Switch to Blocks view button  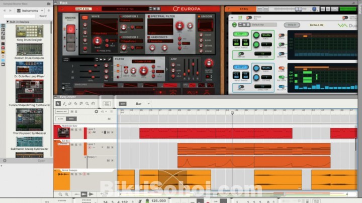(x=61, y=119)
